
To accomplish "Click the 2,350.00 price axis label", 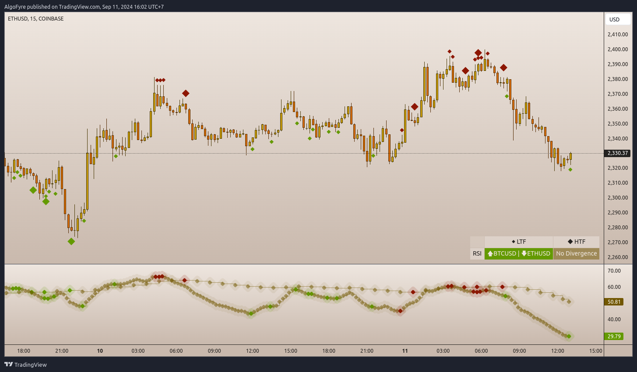I will 618,124.
